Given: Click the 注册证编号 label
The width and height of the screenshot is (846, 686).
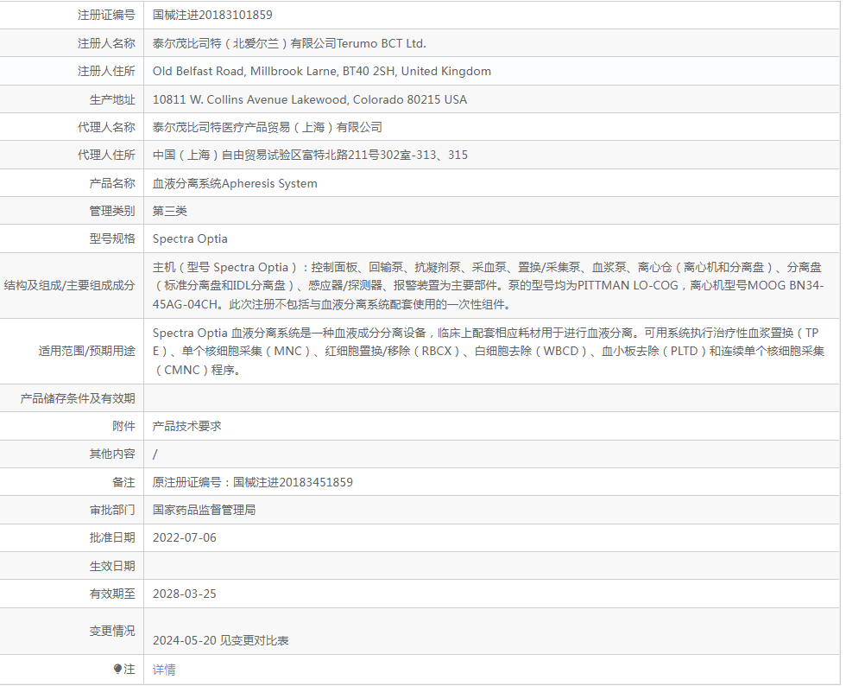Looking at the screenshot, I should click(x=106, y=16).
